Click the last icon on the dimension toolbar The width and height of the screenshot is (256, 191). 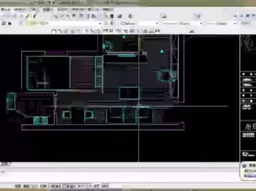click(157, 31)
